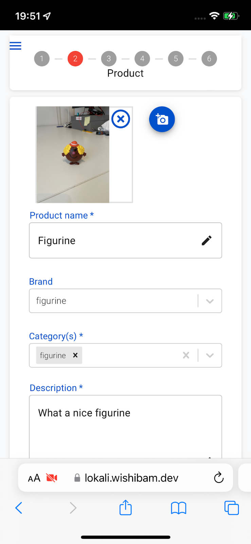Go back to previous page
251x544 pixels.
[x=19, y=508]
